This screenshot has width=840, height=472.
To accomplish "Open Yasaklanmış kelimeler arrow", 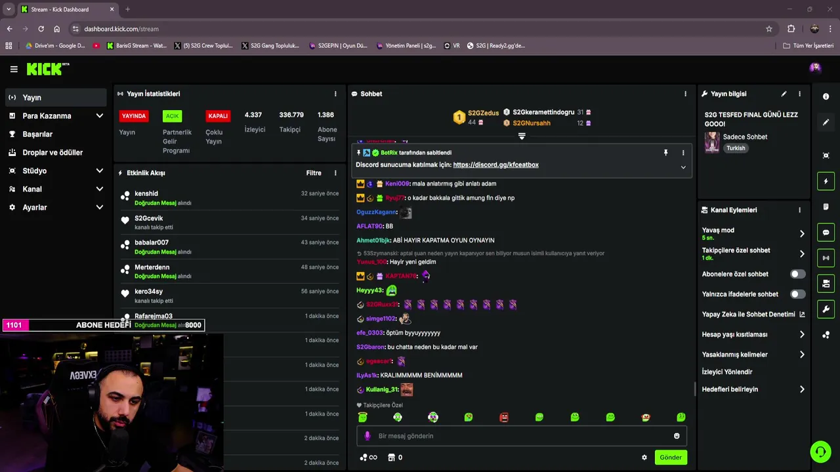I will coord(802,355).
